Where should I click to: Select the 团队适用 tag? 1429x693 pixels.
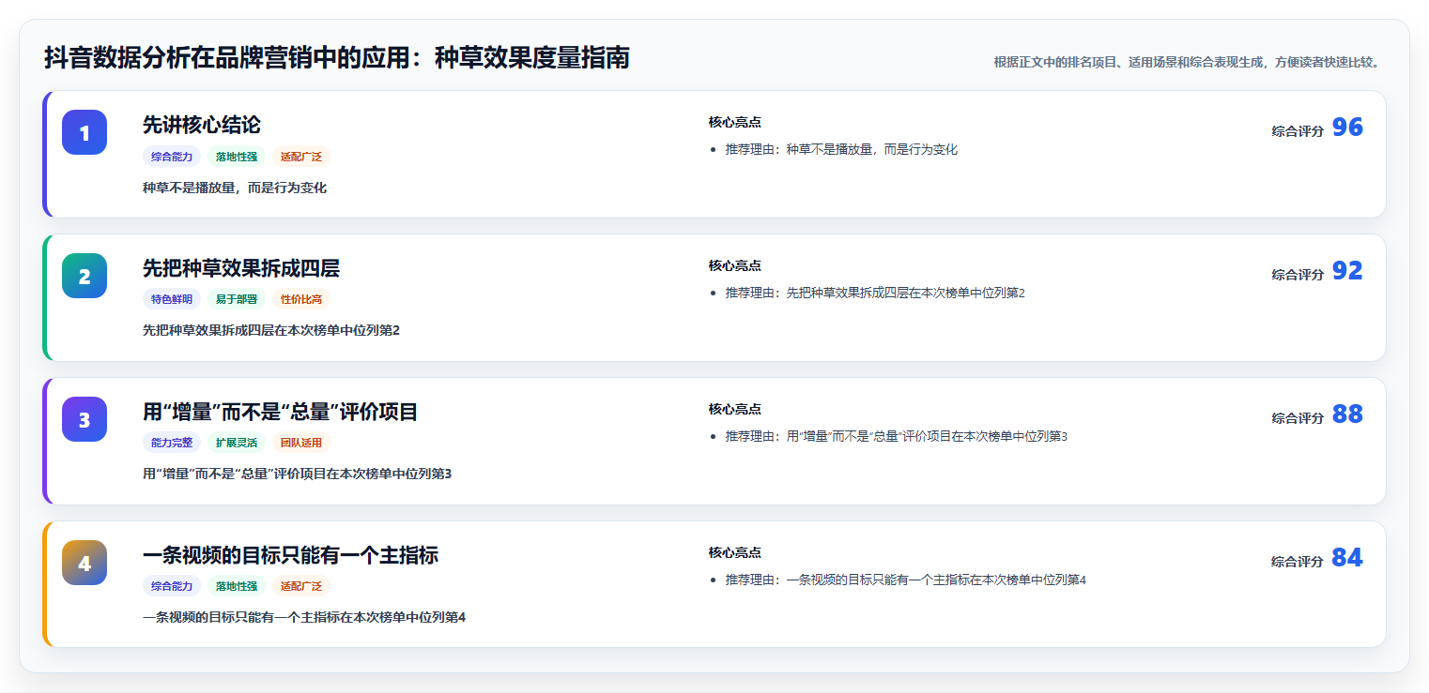(x=301, y=443)
